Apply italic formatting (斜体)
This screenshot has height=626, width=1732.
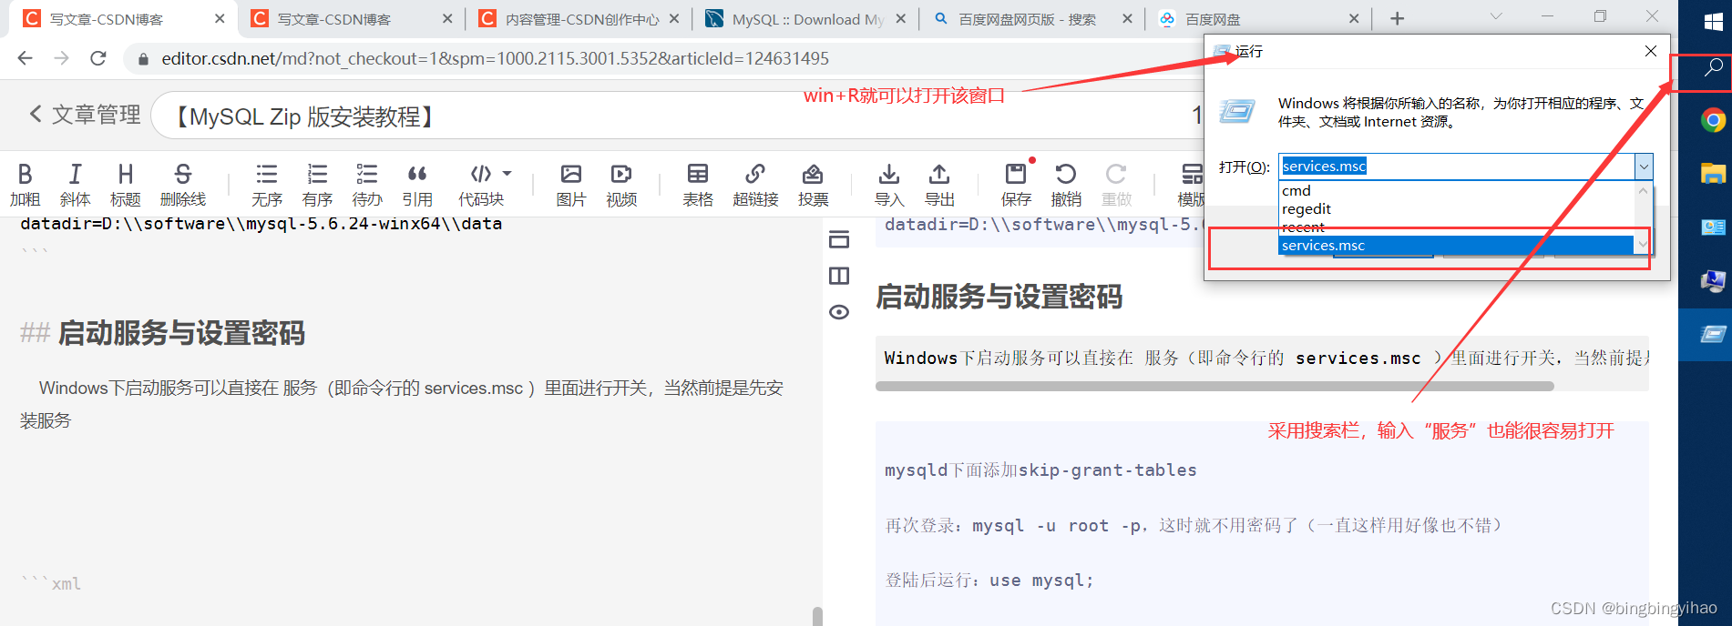pos(75,185)
